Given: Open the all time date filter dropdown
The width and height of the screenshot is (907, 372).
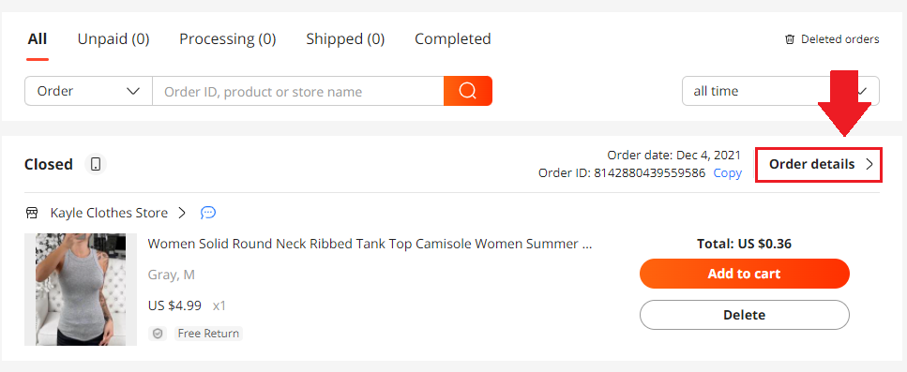Looking at the screenshot, I should click(x=780, y=91).
